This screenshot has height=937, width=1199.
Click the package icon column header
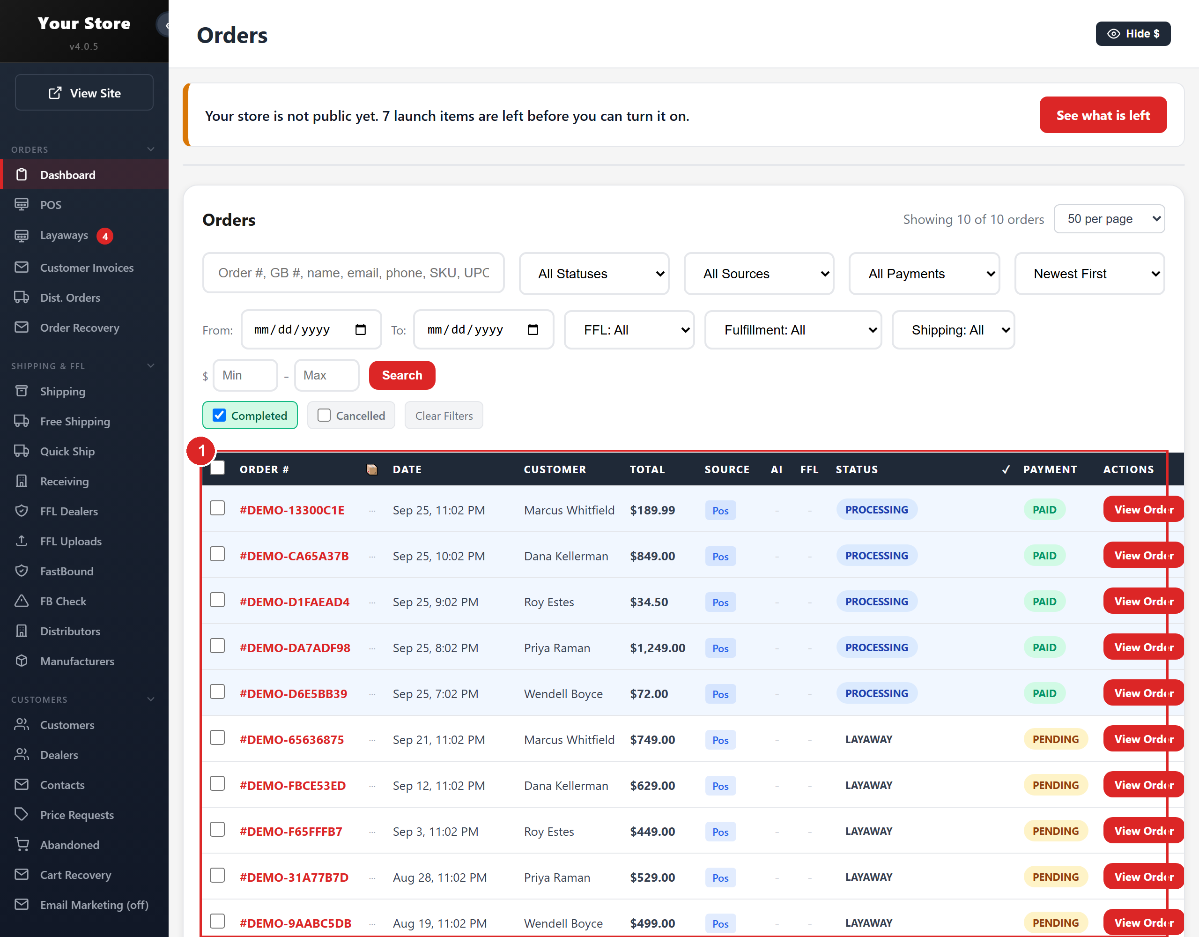point(372,469)
